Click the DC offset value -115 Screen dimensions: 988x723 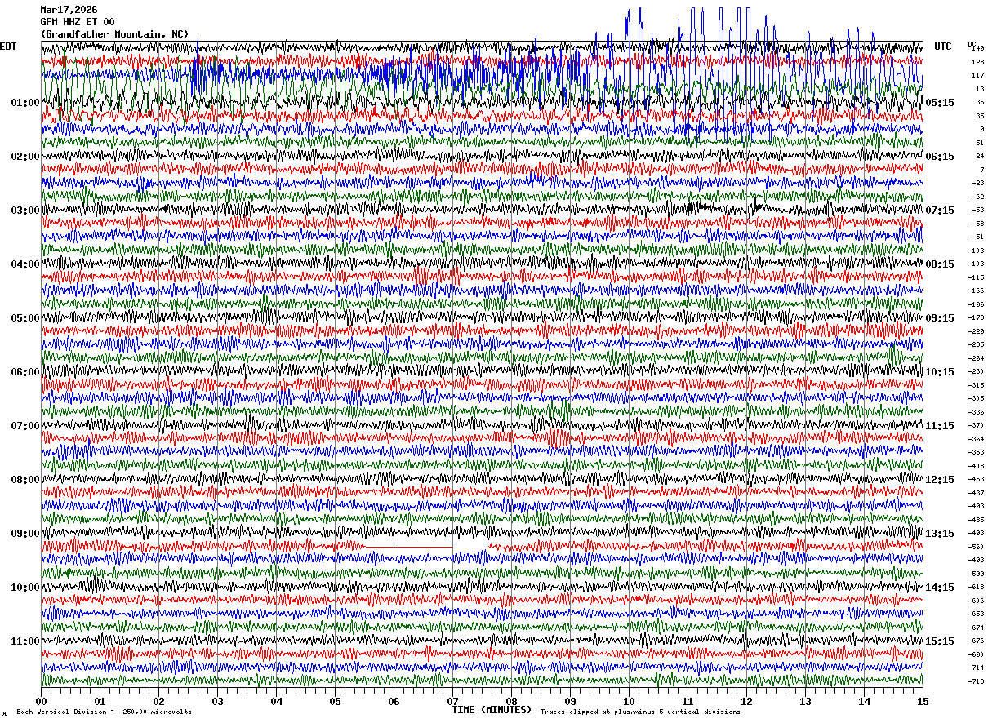click(x=977, y=277)
